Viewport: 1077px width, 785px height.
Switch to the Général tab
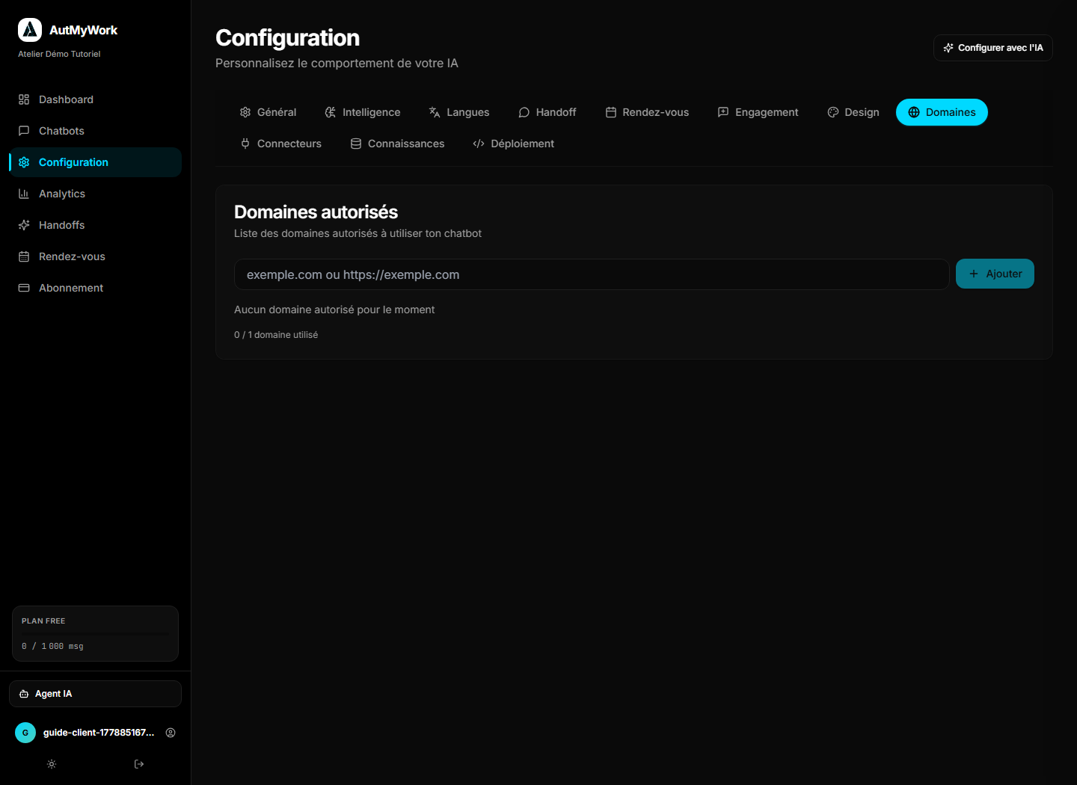268,112
